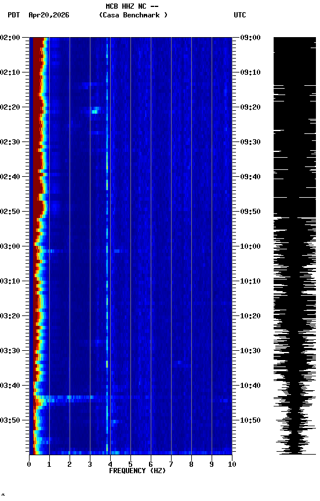
Task: Click the UTC time label 10:40
Action: click(x=250, y=386)
